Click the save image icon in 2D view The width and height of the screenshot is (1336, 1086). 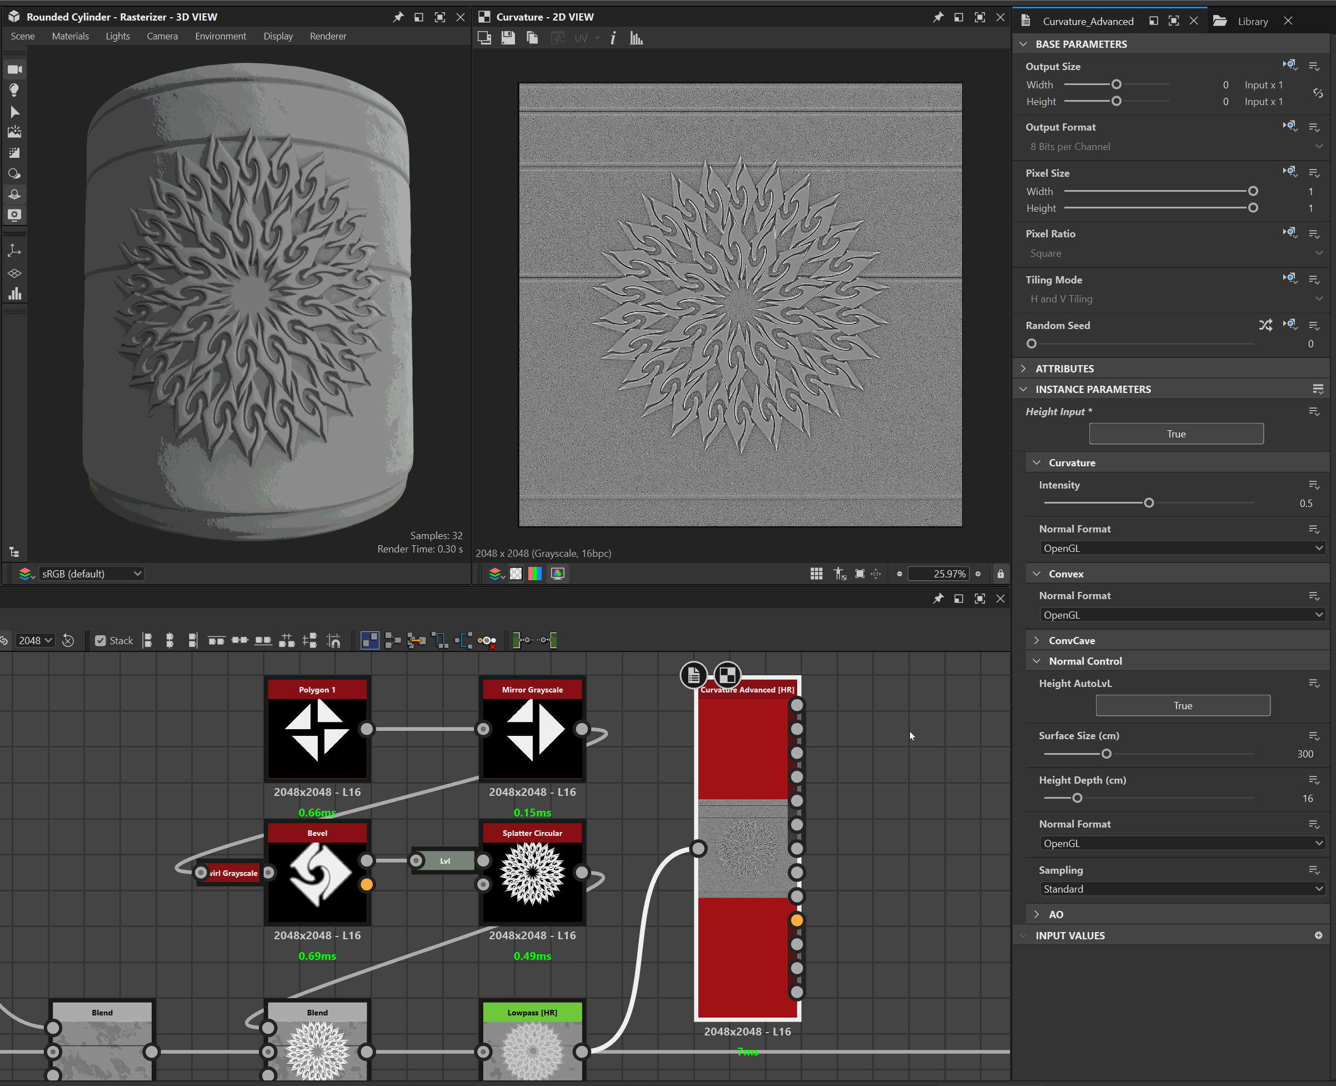click(508, 38)
